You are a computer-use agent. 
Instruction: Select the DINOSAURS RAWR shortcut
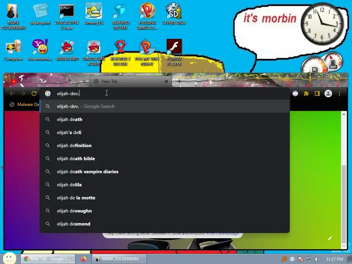[x=94, y=52]
